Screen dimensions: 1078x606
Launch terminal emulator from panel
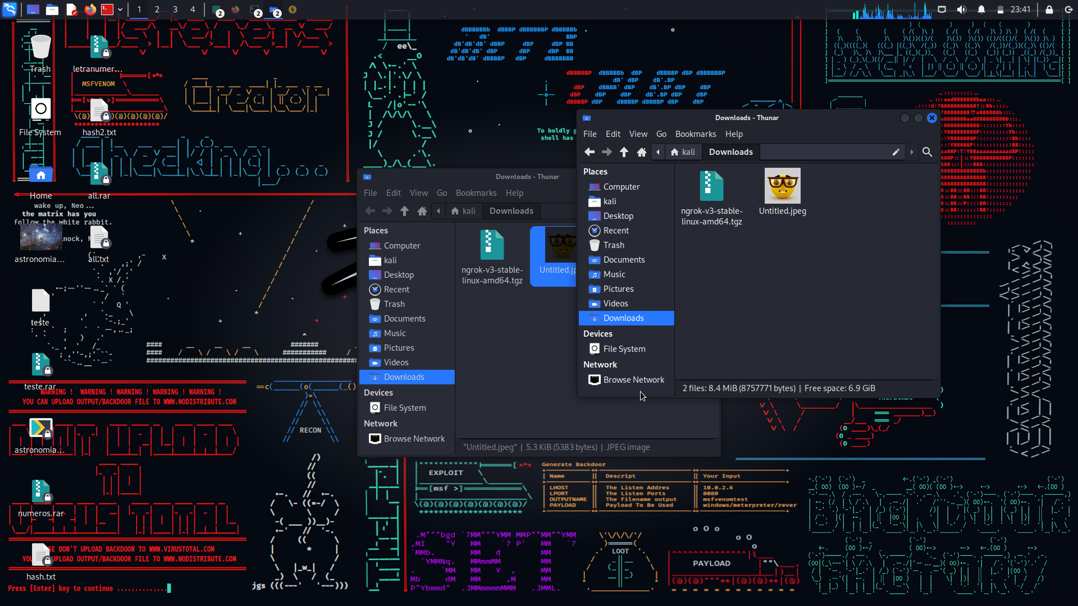click(107, 10)
